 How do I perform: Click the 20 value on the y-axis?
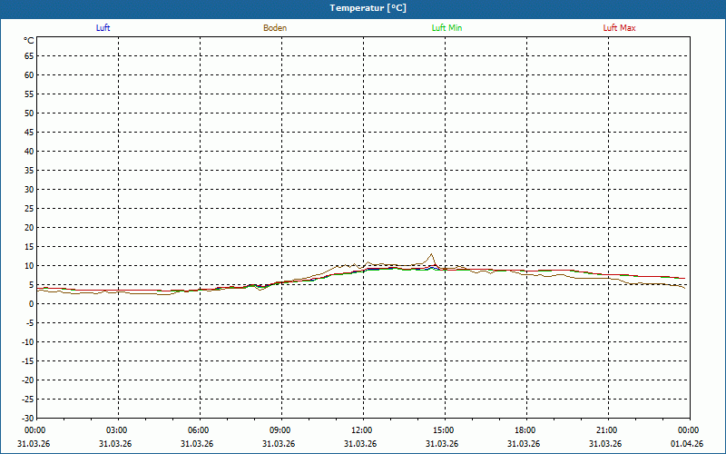[29, 228]
